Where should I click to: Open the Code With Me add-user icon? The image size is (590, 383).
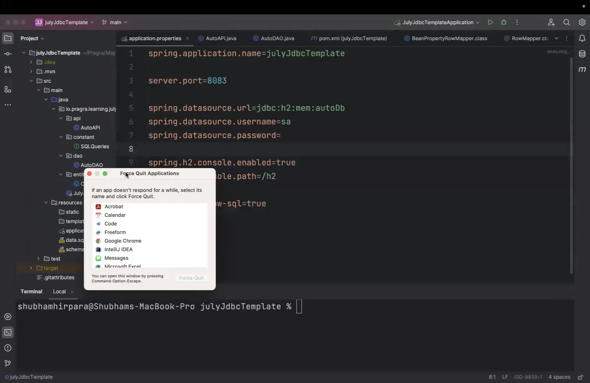pyautogui.click(x=551, y=22)
